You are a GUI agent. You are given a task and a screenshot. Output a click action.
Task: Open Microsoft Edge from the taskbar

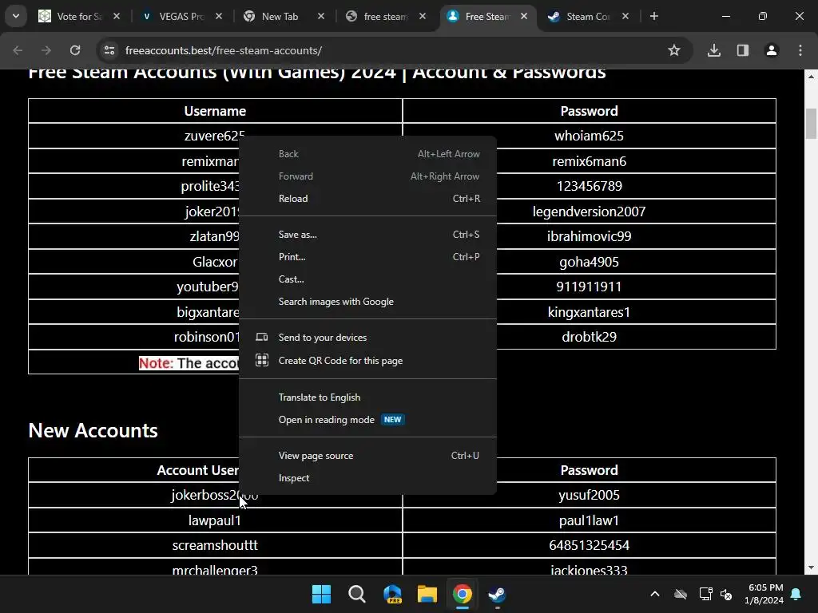point(392,594)
